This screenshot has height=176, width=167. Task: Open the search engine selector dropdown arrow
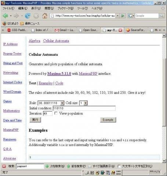(134, 16)
